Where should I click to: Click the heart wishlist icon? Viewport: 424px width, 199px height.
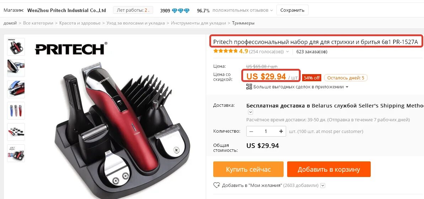(x=216, y=186)
